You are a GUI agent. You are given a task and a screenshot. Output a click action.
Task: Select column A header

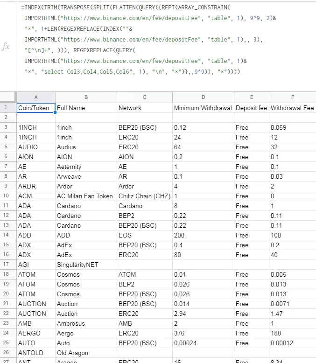pos(36,97)
